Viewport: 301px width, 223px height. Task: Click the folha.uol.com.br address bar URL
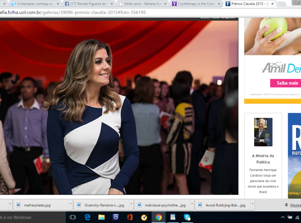pyautogui.click(x=73, y=12)
